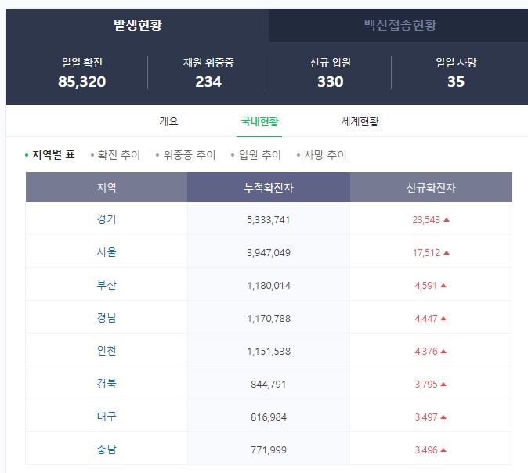The height and width of the screenshot is (473, 528).
Task: Click the new cases value 23,543
Action: pyautogui.click(x=426, y=220)
